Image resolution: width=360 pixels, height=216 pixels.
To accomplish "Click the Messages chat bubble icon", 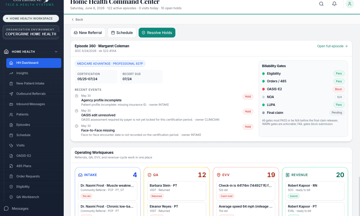I will [6, 208].
